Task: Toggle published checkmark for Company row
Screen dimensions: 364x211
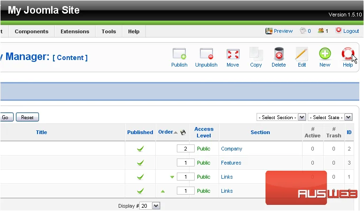Action: 140,149
